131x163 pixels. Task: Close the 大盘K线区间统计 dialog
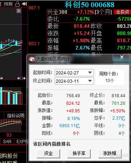coord(122,57)
